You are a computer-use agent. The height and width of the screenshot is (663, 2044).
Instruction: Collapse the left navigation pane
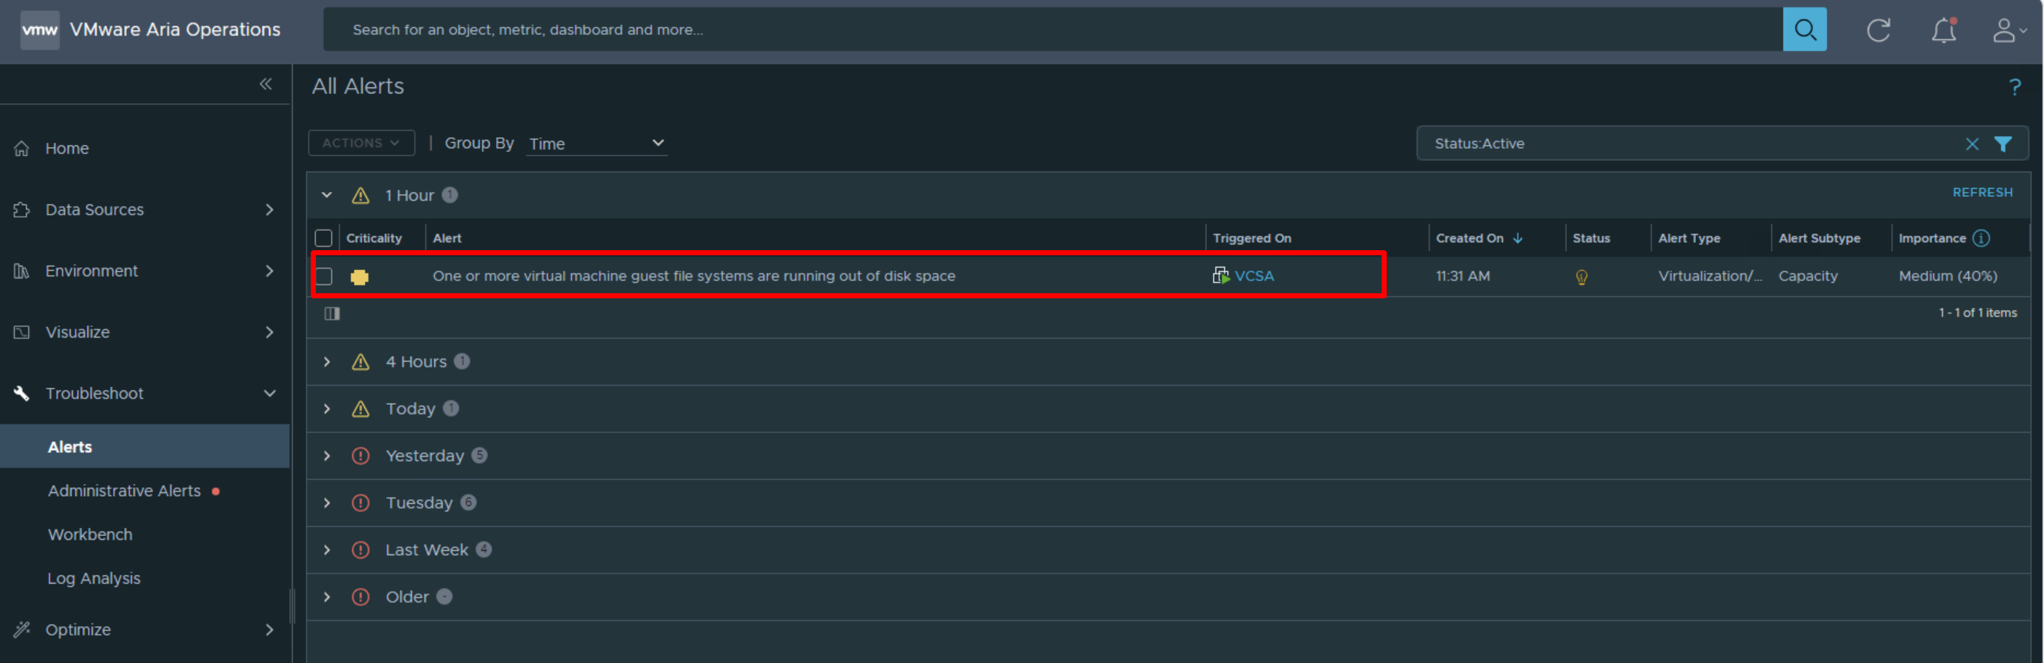pyautogui.click(x=266, y=84)
